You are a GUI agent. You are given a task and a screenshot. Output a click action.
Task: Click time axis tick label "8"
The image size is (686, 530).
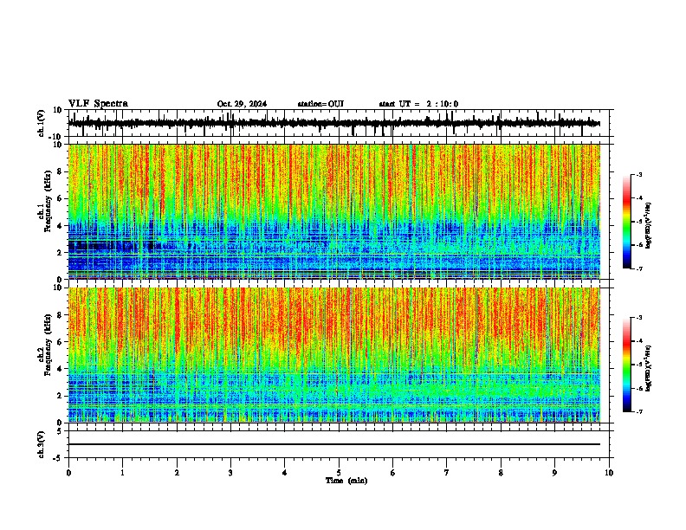tap(501, 473)
